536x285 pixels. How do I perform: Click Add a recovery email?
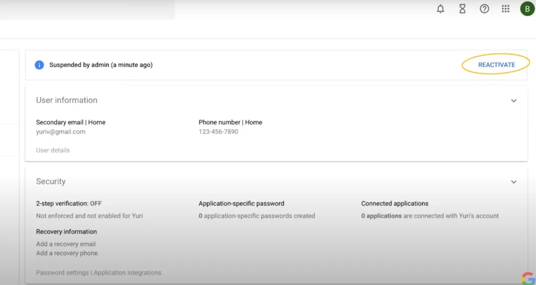[66, 244]
